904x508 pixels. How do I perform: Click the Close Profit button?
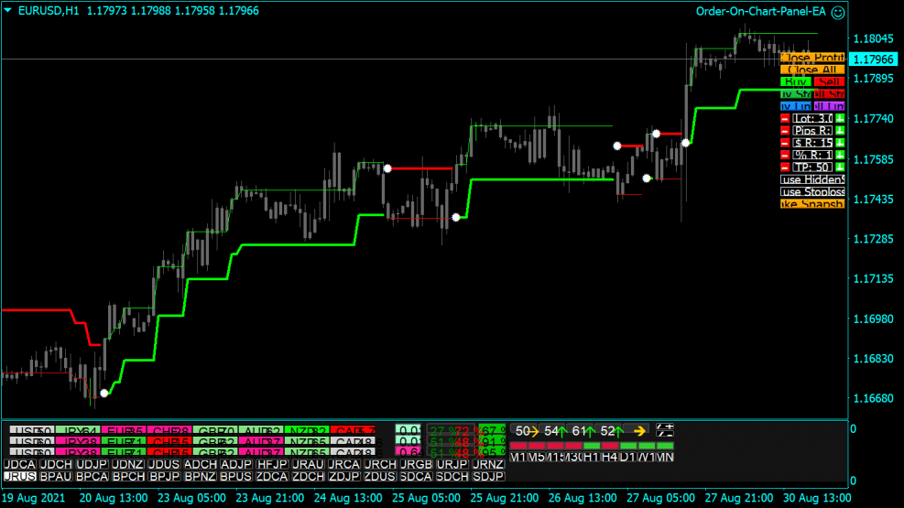coord(812,58)
